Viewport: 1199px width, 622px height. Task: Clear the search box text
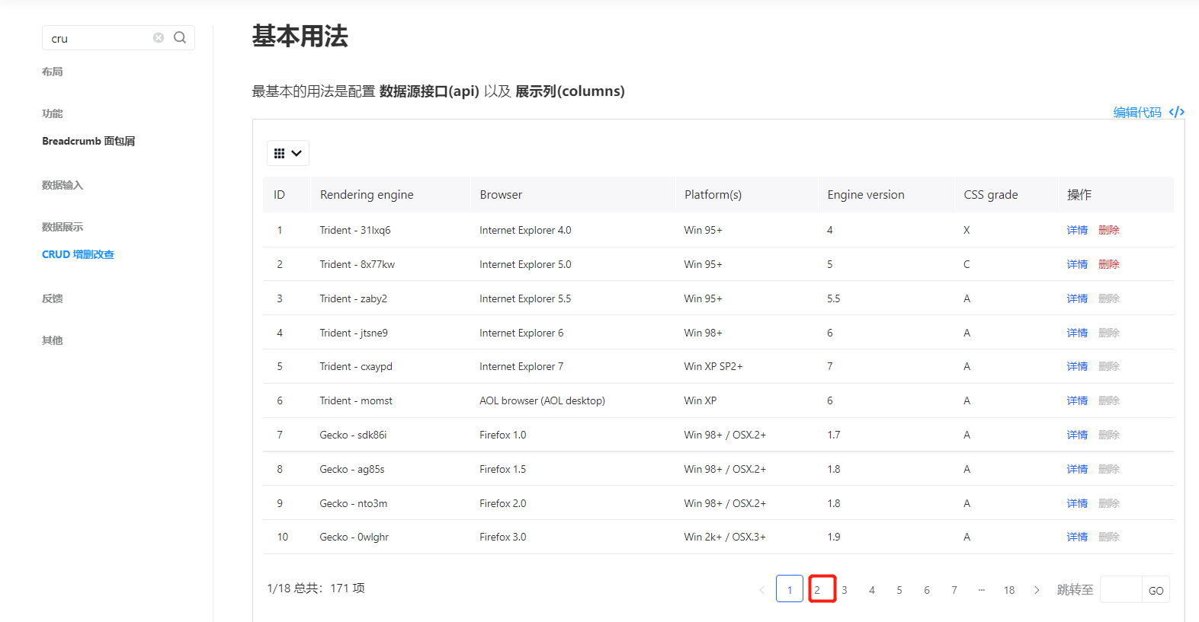tap(159, 38)
